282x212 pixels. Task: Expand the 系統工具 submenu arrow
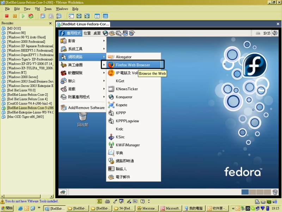(x=104, y=49)
